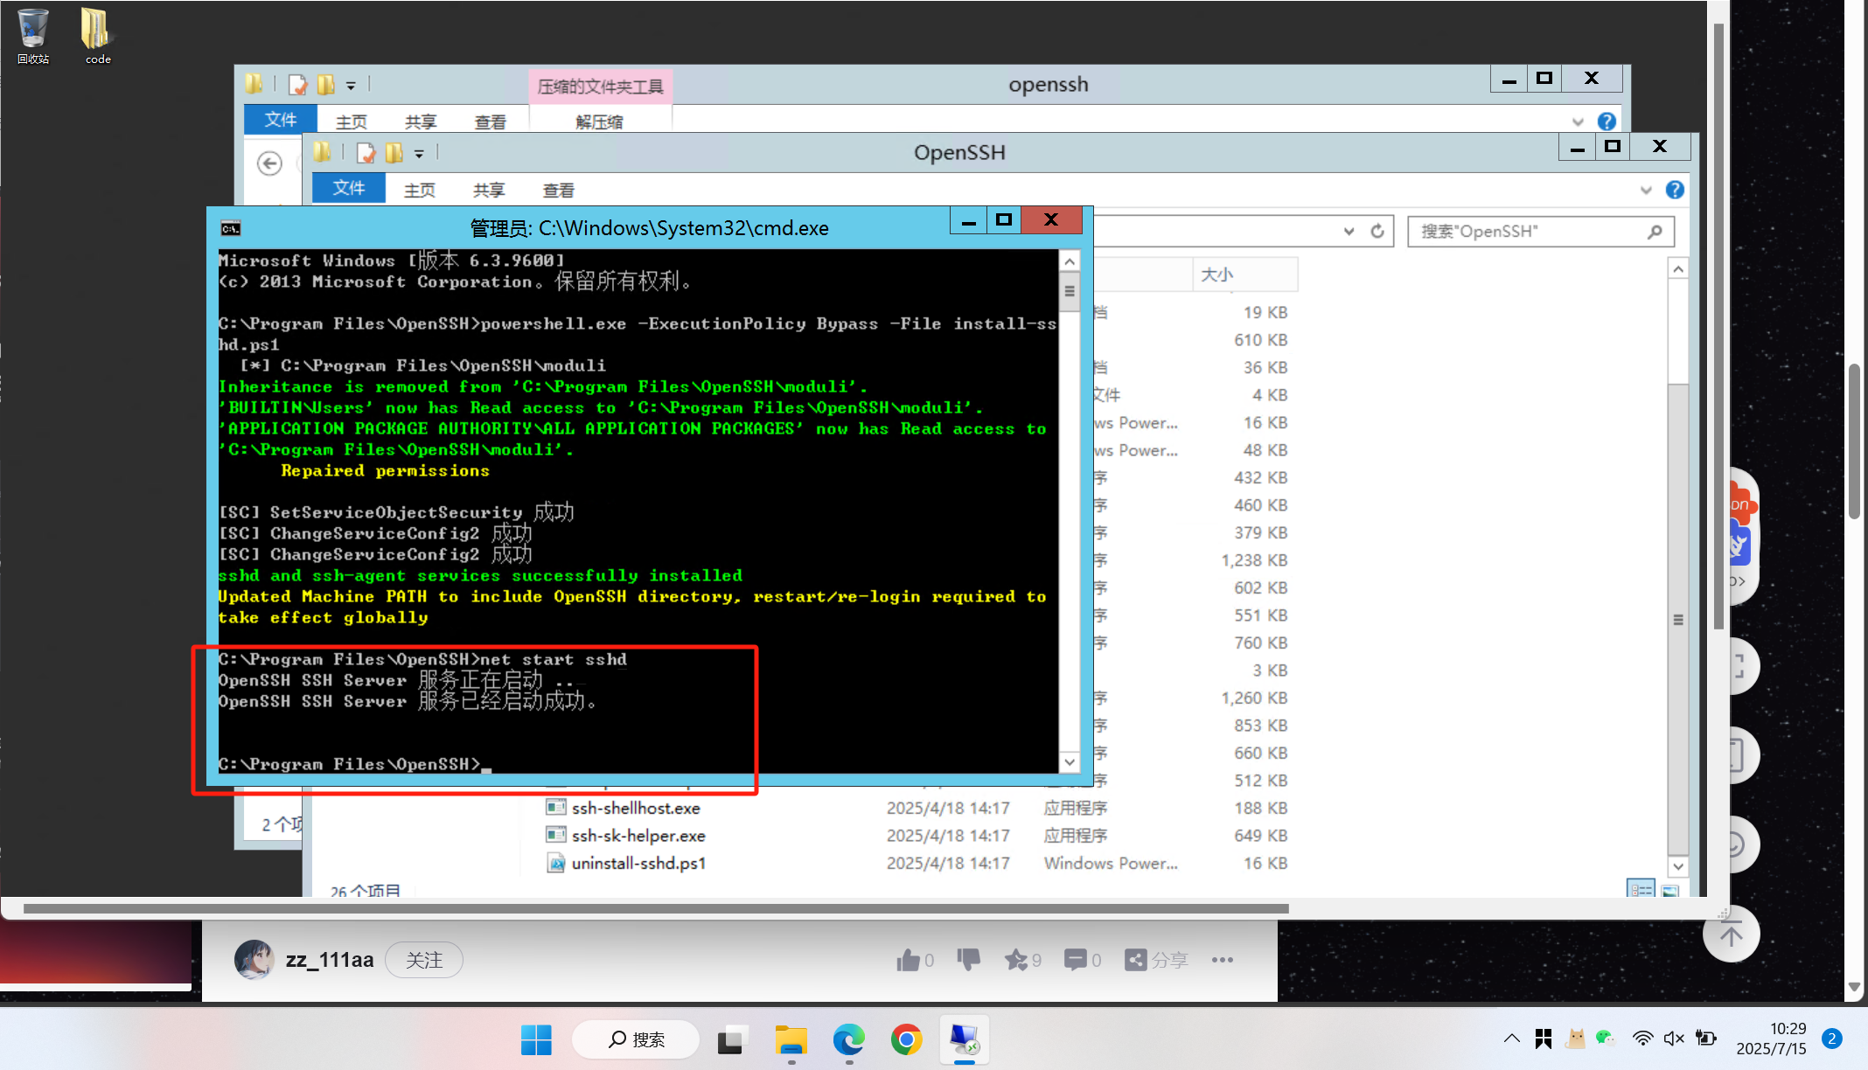Open WeChat from the system tray
1868x1070 pixels.
[x=1606, y=1039]
